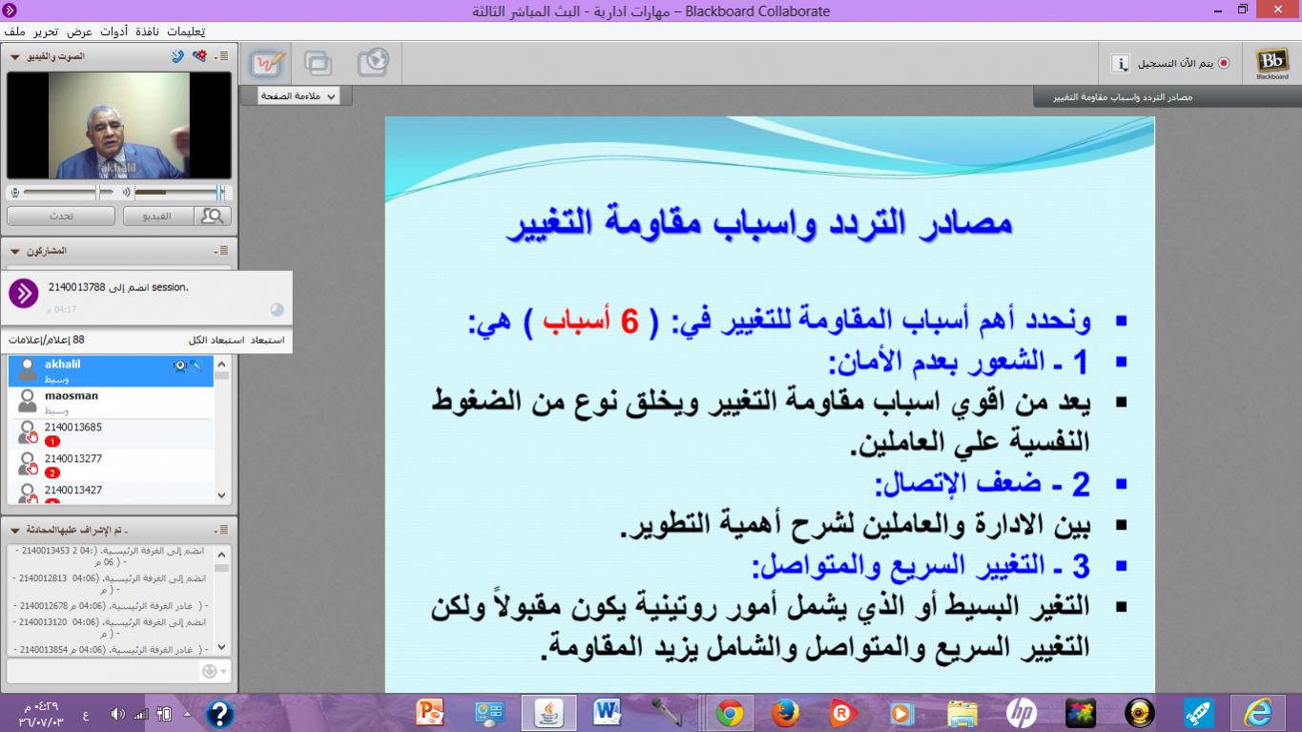The height and width of the screenshot is (732, 1302).
Task: Toggle the تحدث talk button
Action: [x=61, y=217]
